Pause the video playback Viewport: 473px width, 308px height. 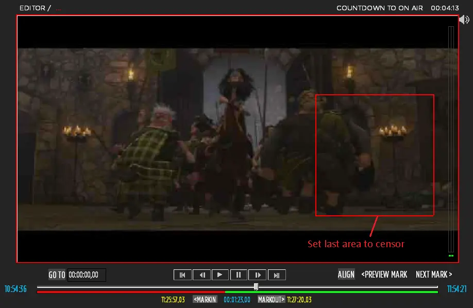[x=239, y=275]
